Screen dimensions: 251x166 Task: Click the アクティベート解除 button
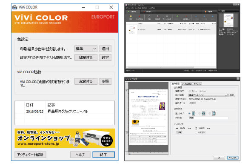pos(30,155)
